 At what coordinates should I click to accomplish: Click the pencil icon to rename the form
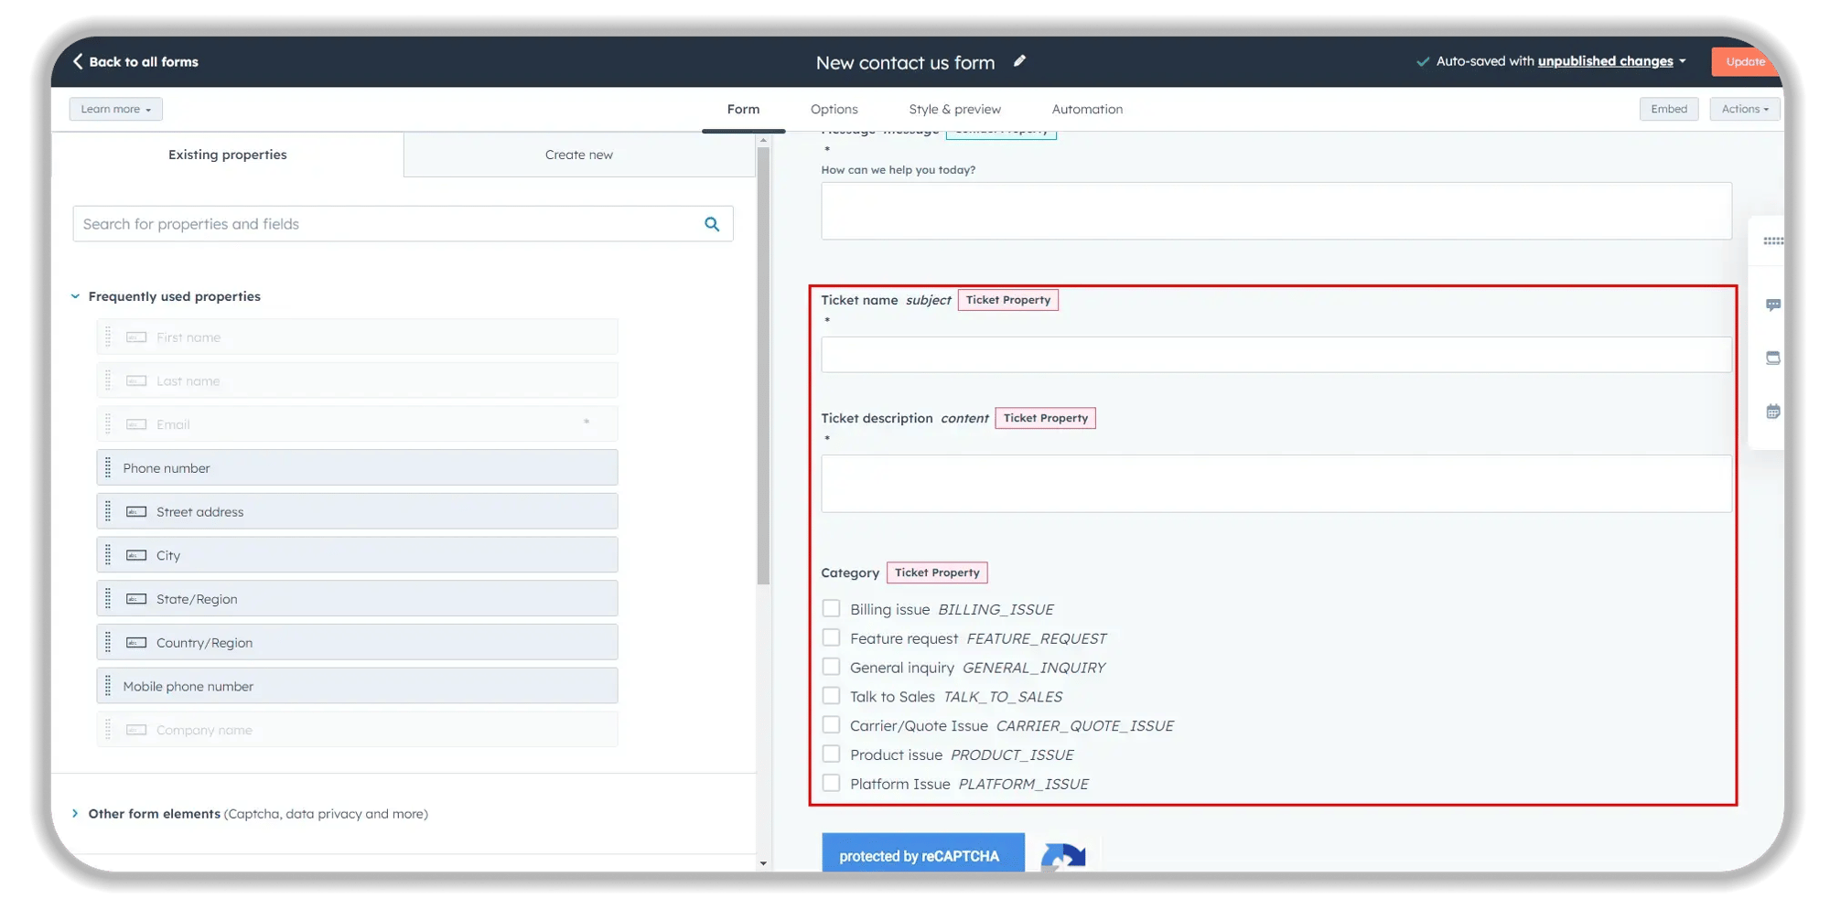point(1019,61)
